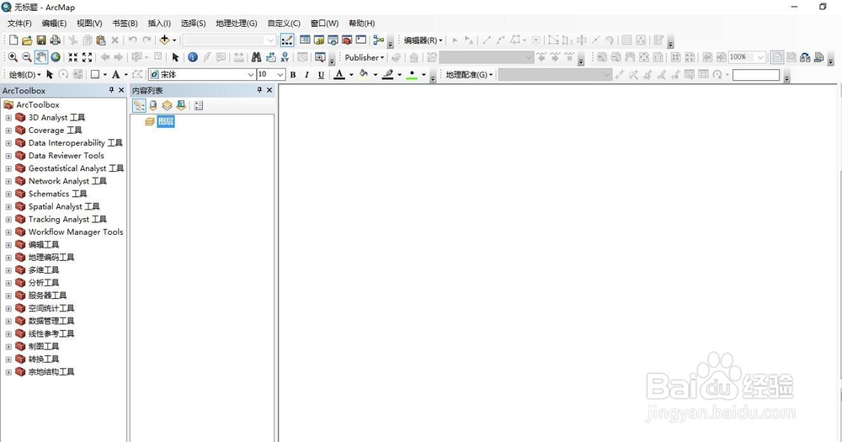842x442 pixels.
Task: Select the Identify tool
Action: (x=192, y=57)
